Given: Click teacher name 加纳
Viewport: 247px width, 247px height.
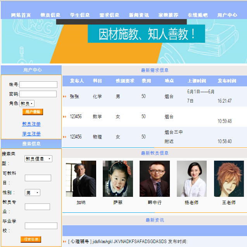Looking at the screenshot, I should pos(81,202).
